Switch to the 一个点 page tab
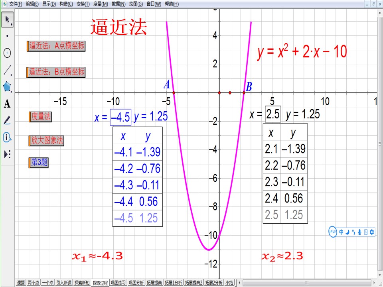This screenshot has height=287, width=383. coord(47,283)
